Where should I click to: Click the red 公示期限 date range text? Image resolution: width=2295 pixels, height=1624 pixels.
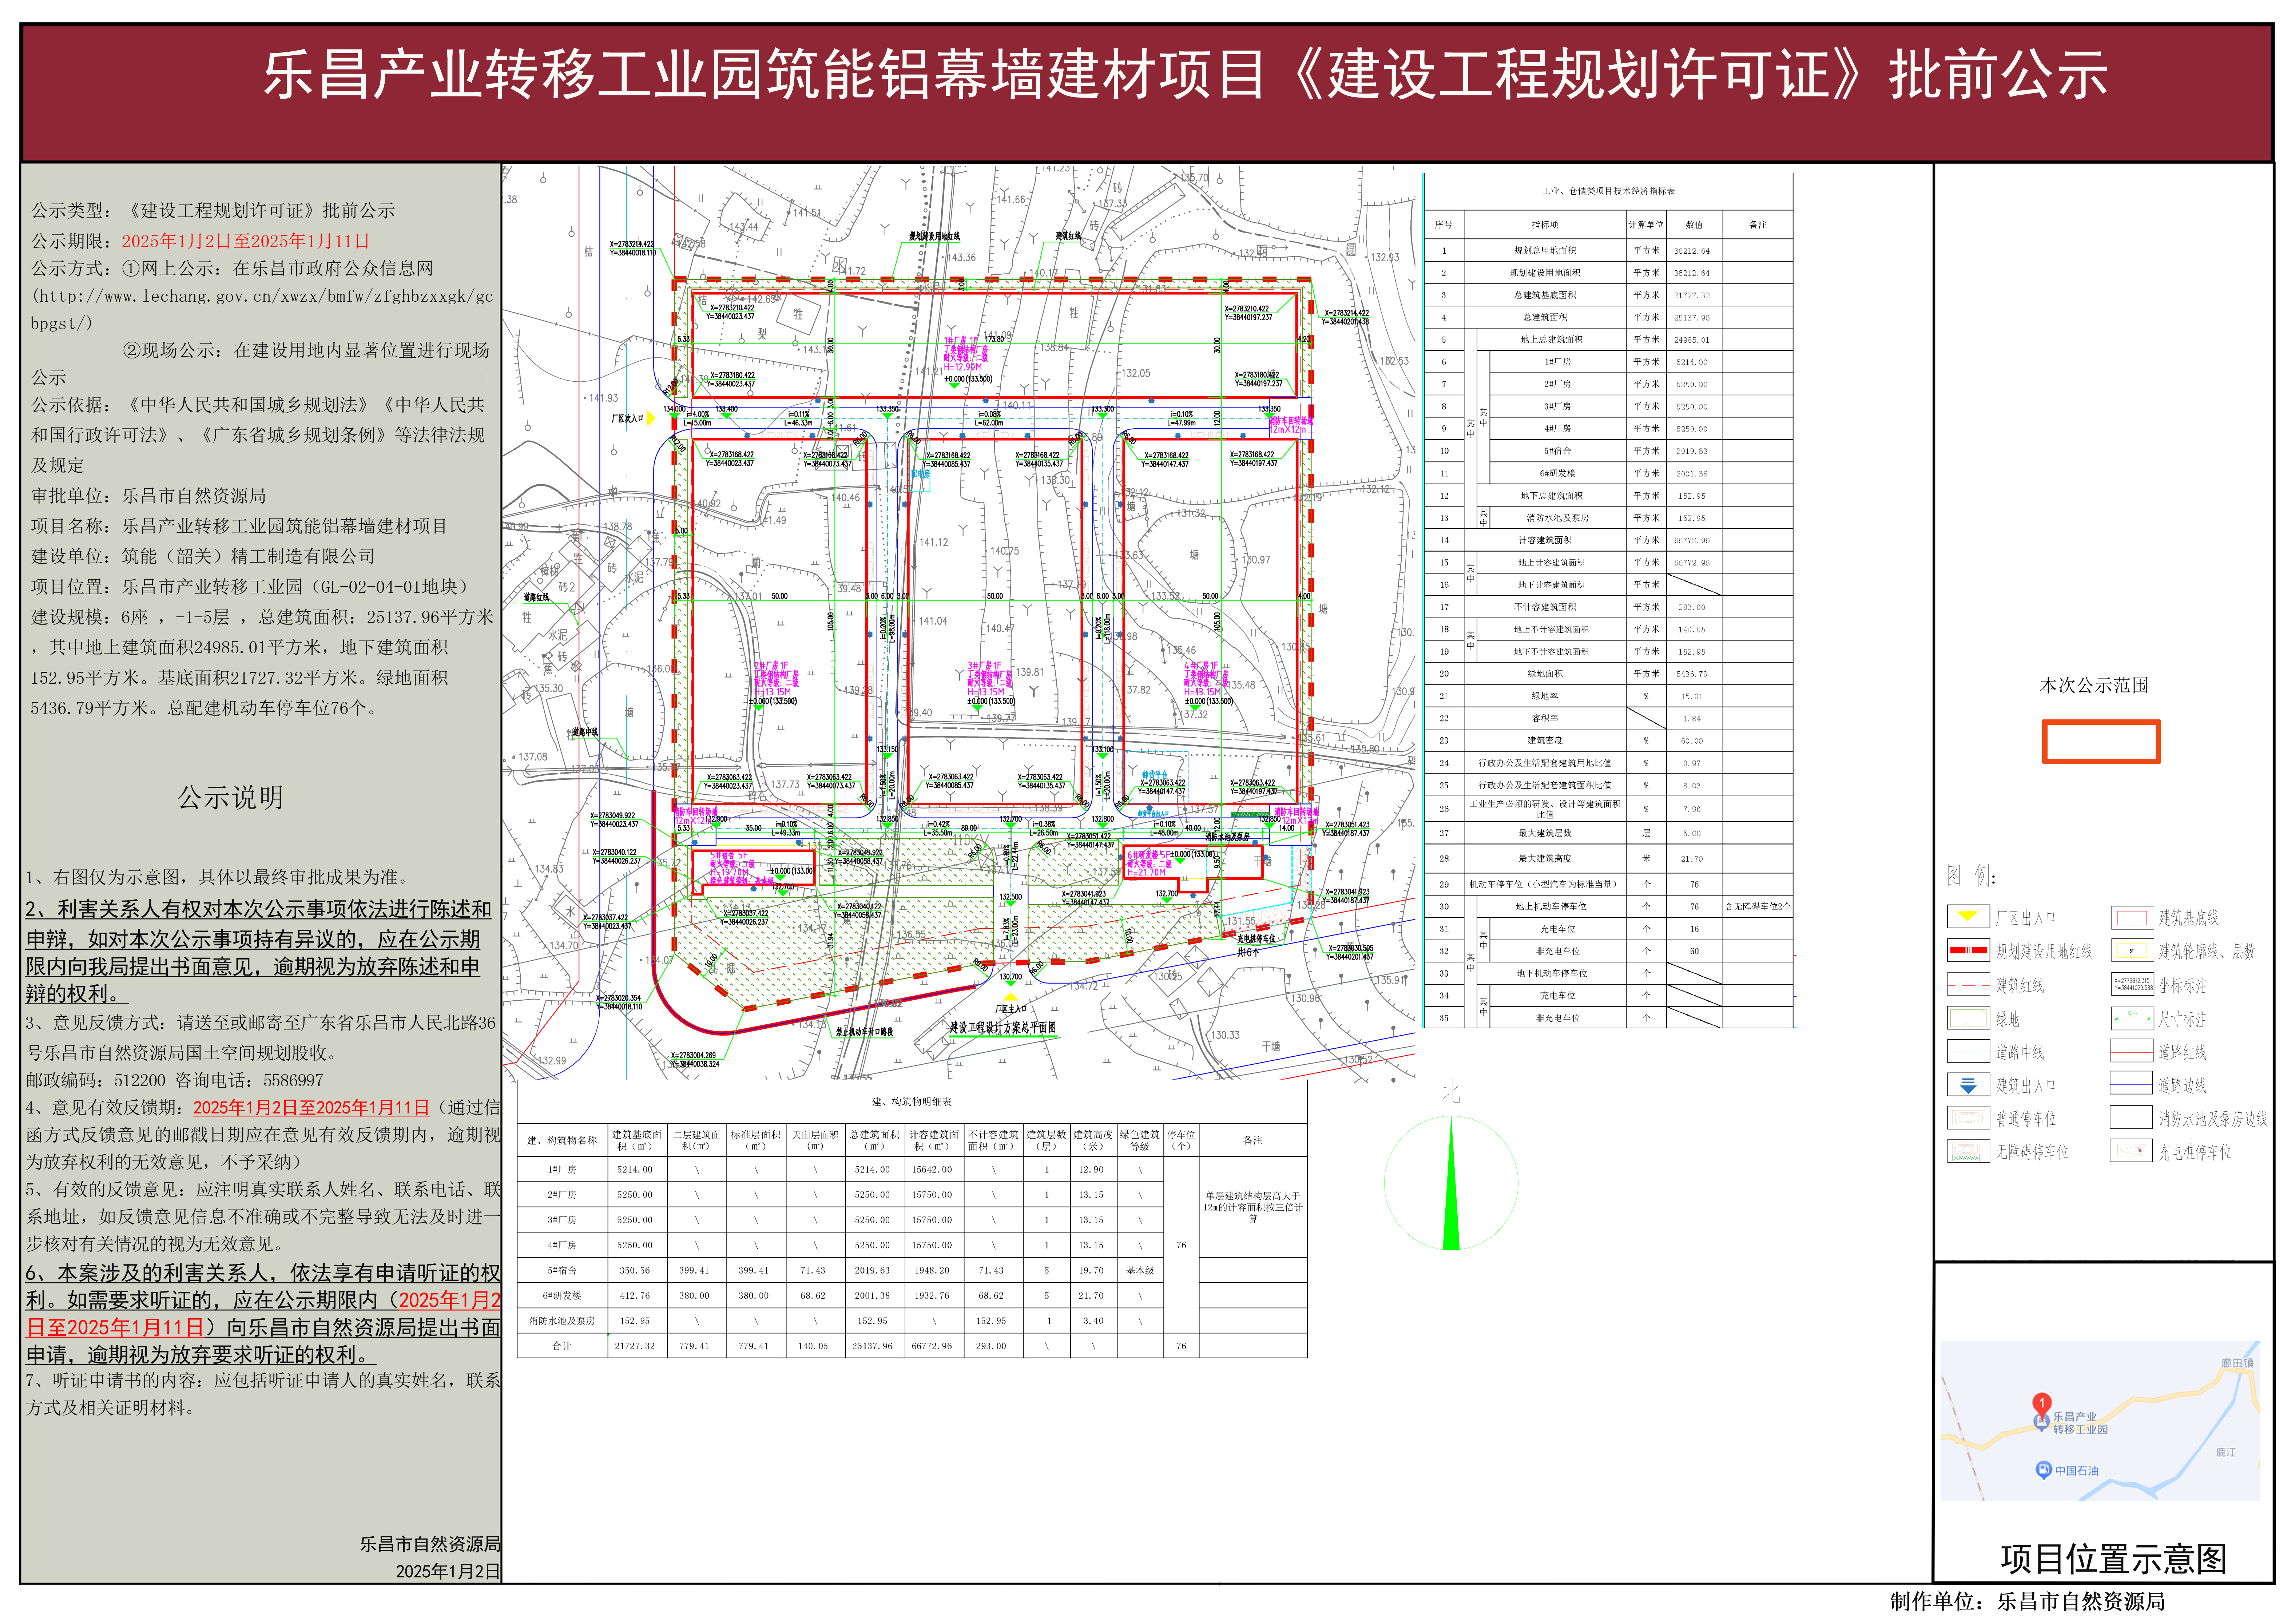(246, 241)
